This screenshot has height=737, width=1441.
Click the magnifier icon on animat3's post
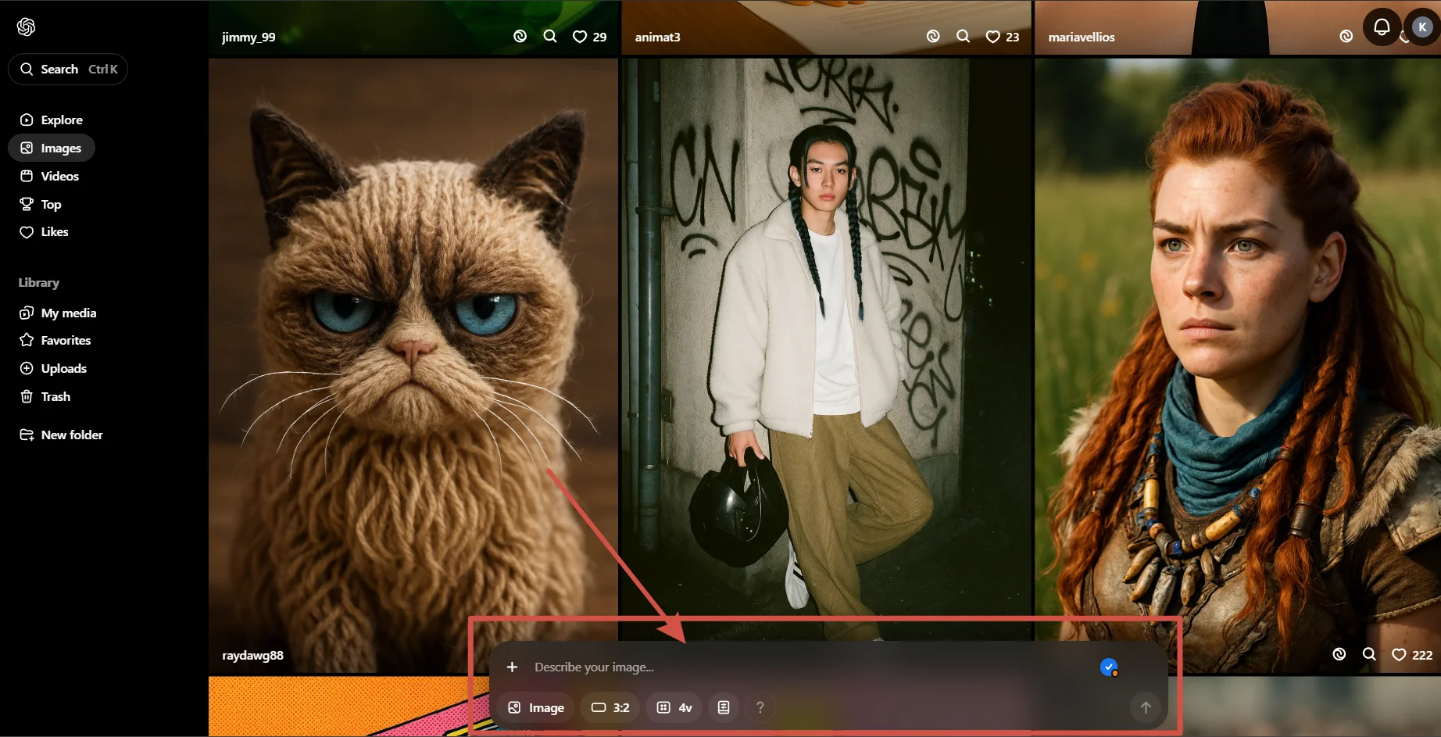(x=964, y=36)
